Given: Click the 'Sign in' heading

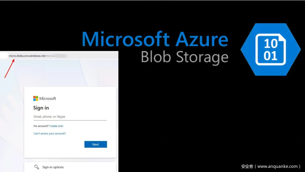Looking at the screenshot, I should [x=41, y=108].
